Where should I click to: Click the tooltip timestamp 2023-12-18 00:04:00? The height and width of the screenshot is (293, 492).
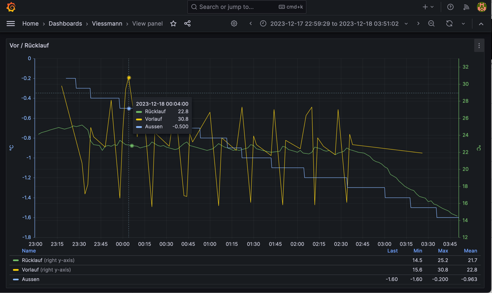point(162,104)
